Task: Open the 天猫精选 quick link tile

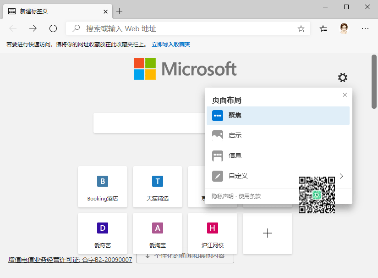Action: click(158, 187)
